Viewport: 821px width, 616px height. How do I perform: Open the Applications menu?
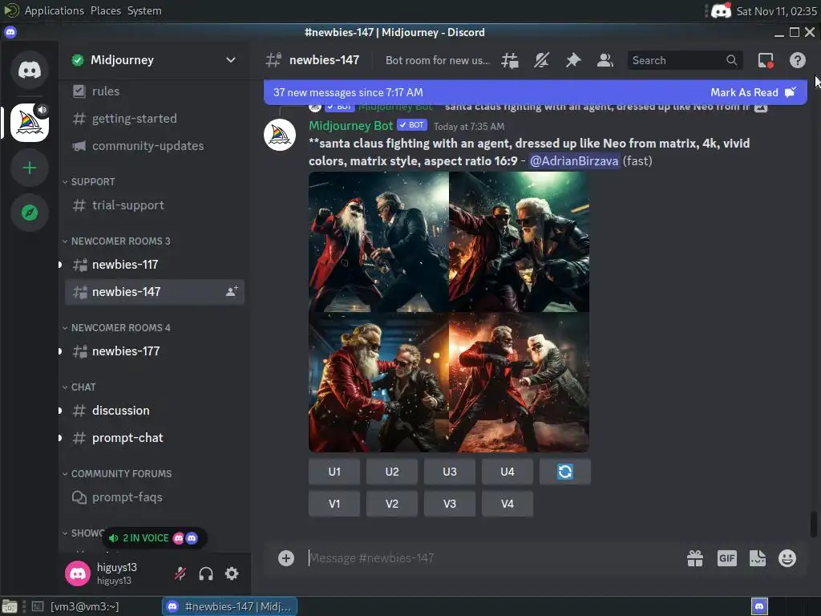coord(54,10)
